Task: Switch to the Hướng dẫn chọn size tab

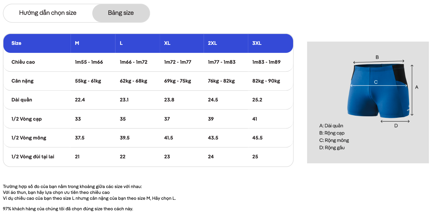Action: point(48,13)
